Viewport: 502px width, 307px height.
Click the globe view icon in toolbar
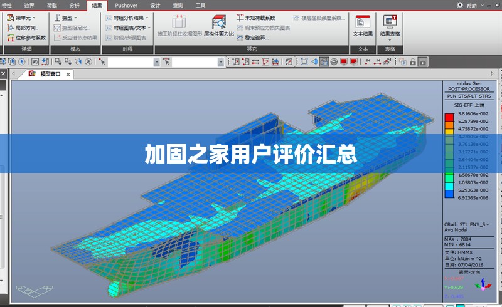pos(334,61)
